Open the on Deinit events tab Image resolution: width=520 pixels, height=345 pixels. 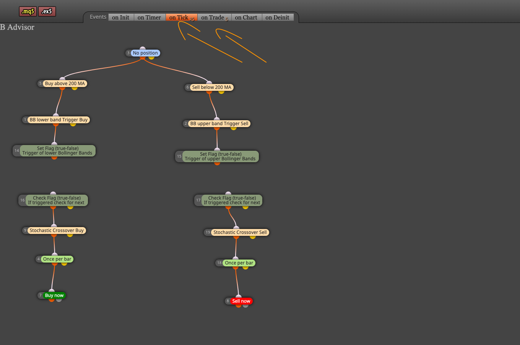pyautogui.click(x=278, y=18)
